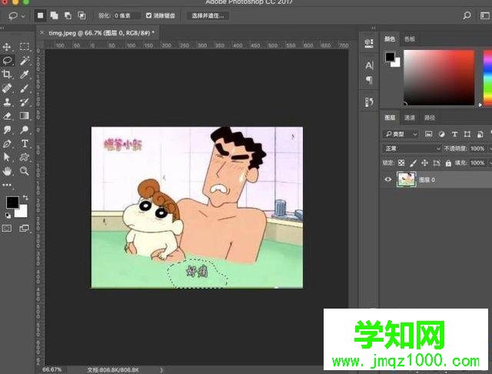The height and width of the screenshot is (374, 492).
Task: Open the Edit Toolbar three-dots menu
Action: pyautogui.click(x=7, y=185)
